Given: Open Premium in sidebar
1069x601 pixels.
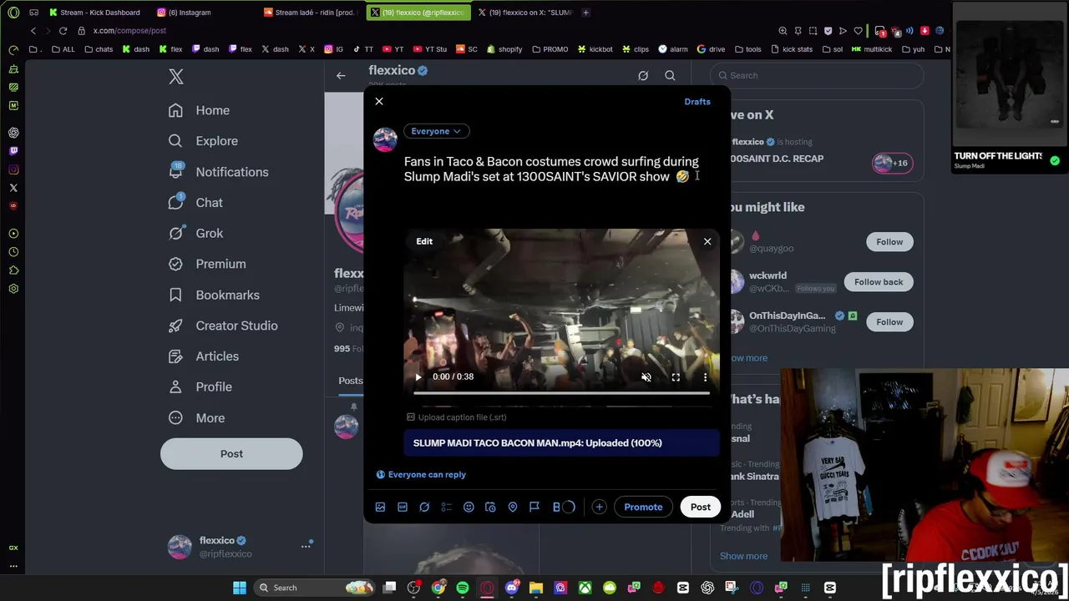Looking at the screenshot, I should click(207, 264).
